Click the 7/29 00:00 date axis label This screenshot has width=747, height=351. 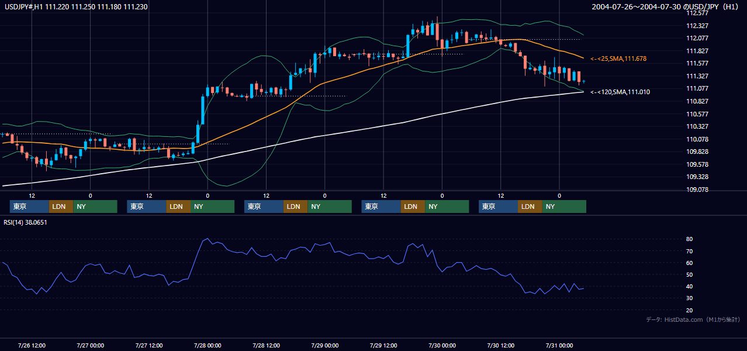(325, 345)
